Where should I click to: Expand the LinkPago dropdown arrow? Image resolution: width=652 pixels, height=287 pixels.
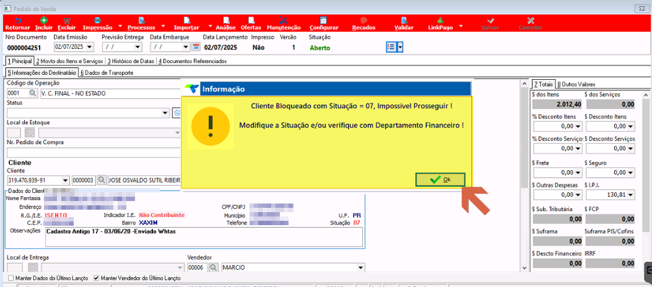pyautogui.click(x=461, y=26)
